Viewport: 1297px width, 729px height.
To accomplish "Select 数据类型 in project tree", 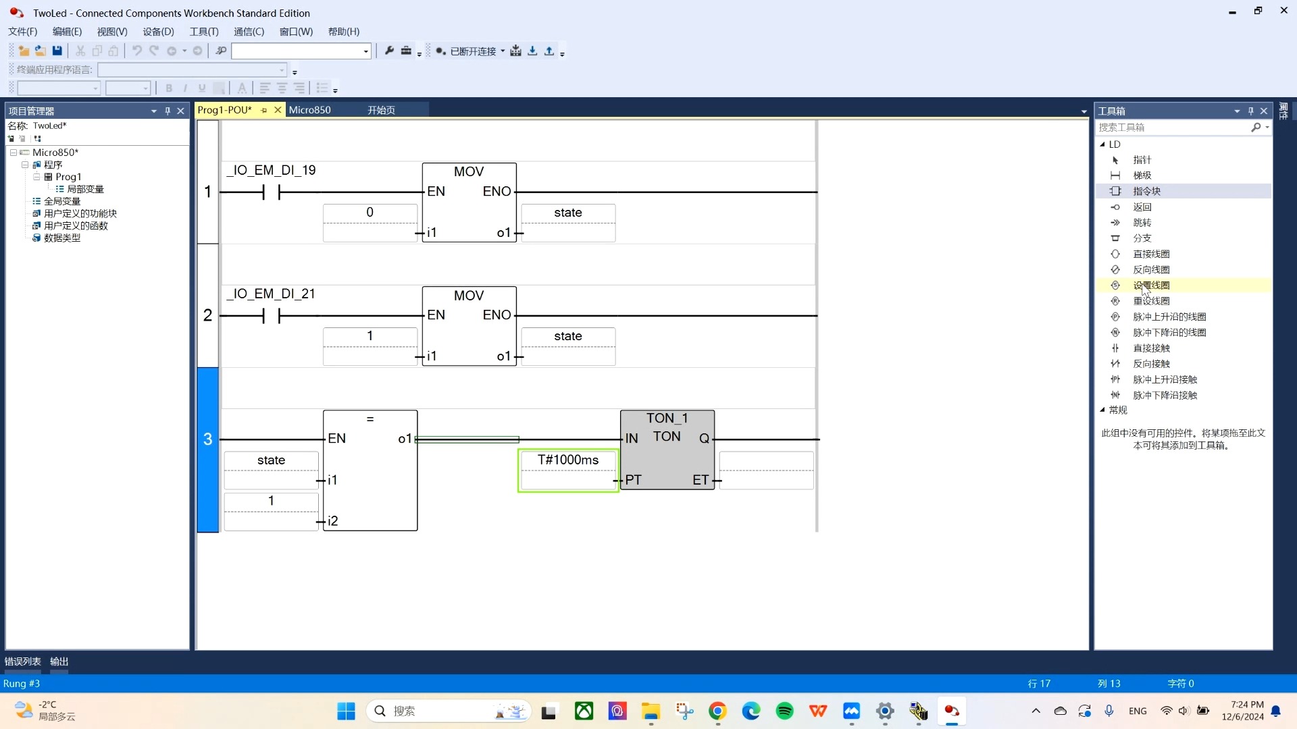I will [62, 238].
